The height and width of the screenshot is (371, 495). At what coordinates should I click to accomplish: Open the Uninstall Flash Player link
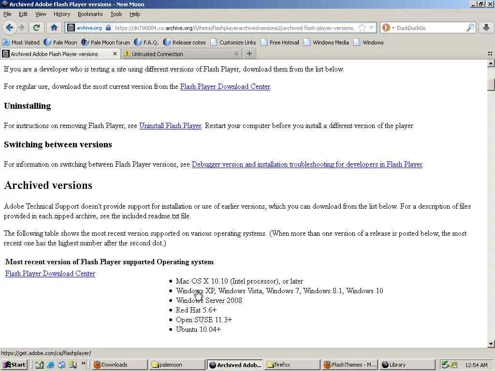170,126
